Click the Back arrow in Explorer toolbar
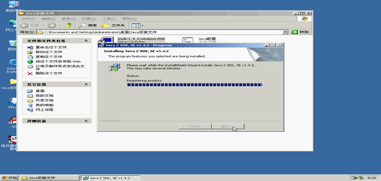 (24, 25)
